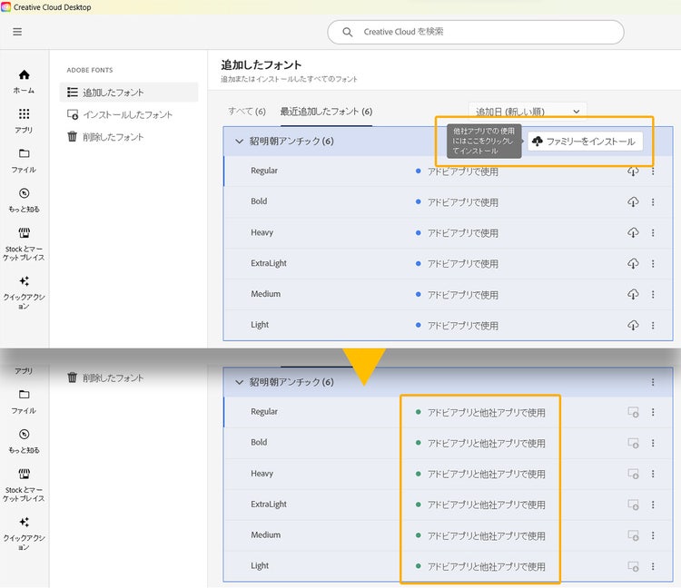Image resolution: width=681 pixels, height=588 pixels.
Task: Click ファミリーをインストール button
Action: pyautogui.click(x=585, y=142)
